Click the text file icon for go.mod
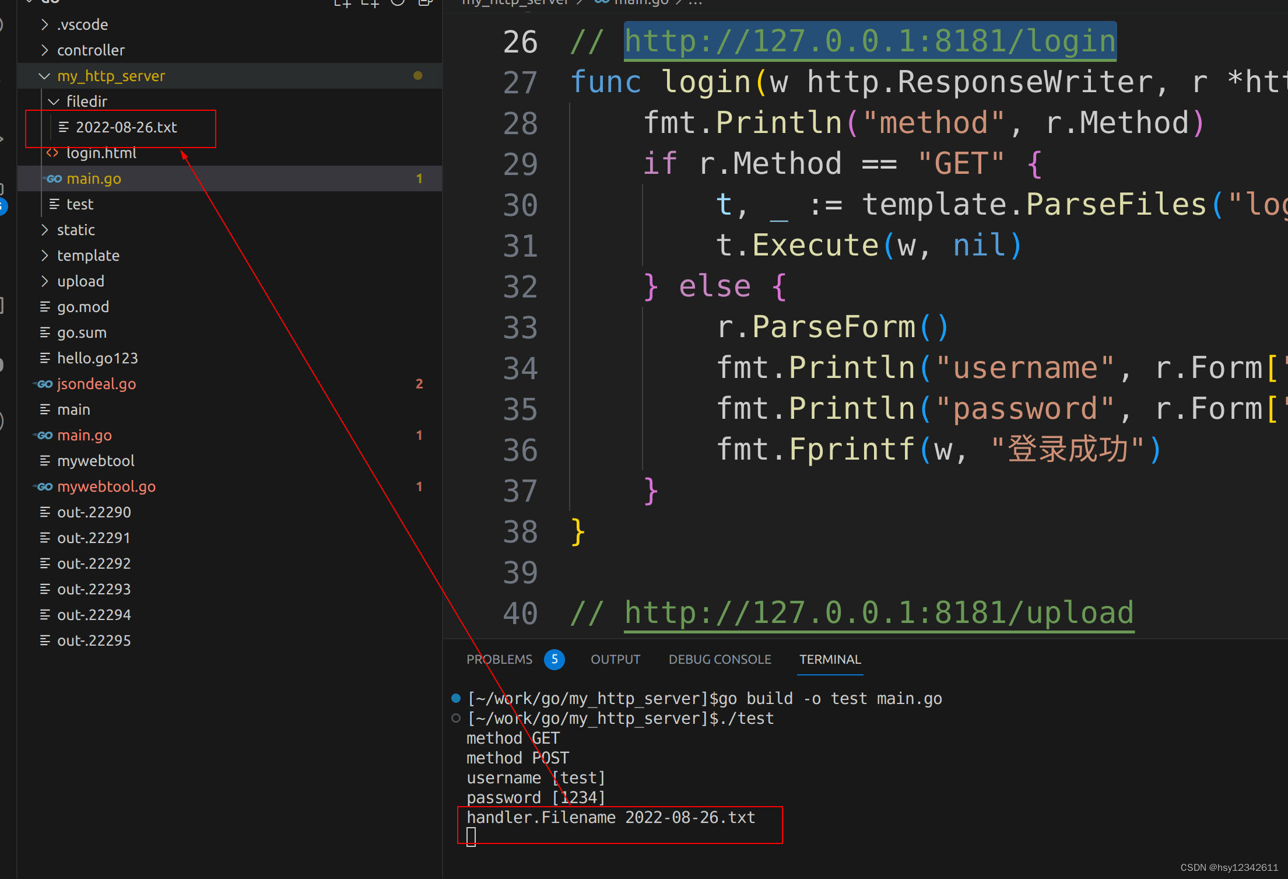Image resolution: width=1288 pixels, height=879 pixels. click(45, 307)
